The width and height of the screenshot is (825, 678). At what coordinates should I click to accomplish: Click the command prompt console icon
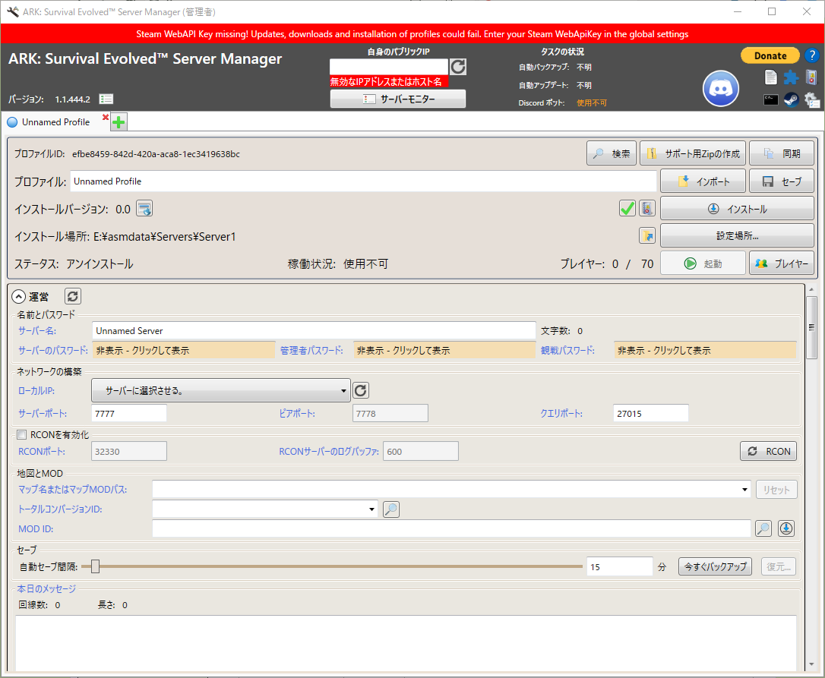[770, 99]
